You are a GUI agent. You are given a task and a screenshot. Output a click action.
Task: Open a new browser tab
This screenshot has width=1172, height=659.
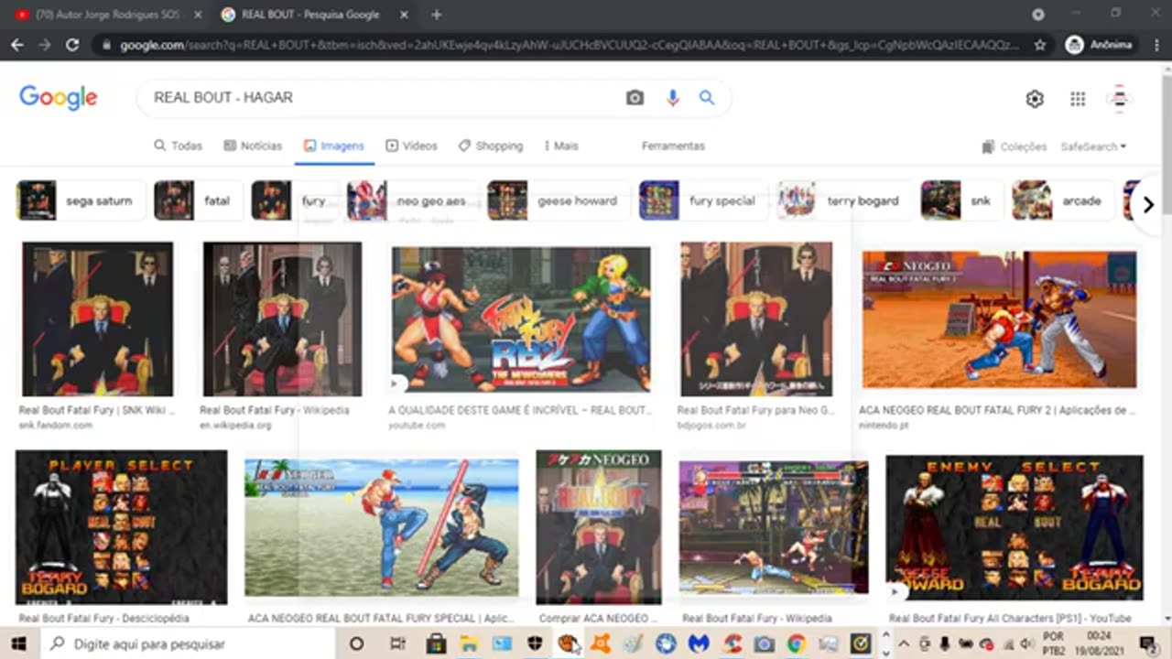(x=437, y=15)
